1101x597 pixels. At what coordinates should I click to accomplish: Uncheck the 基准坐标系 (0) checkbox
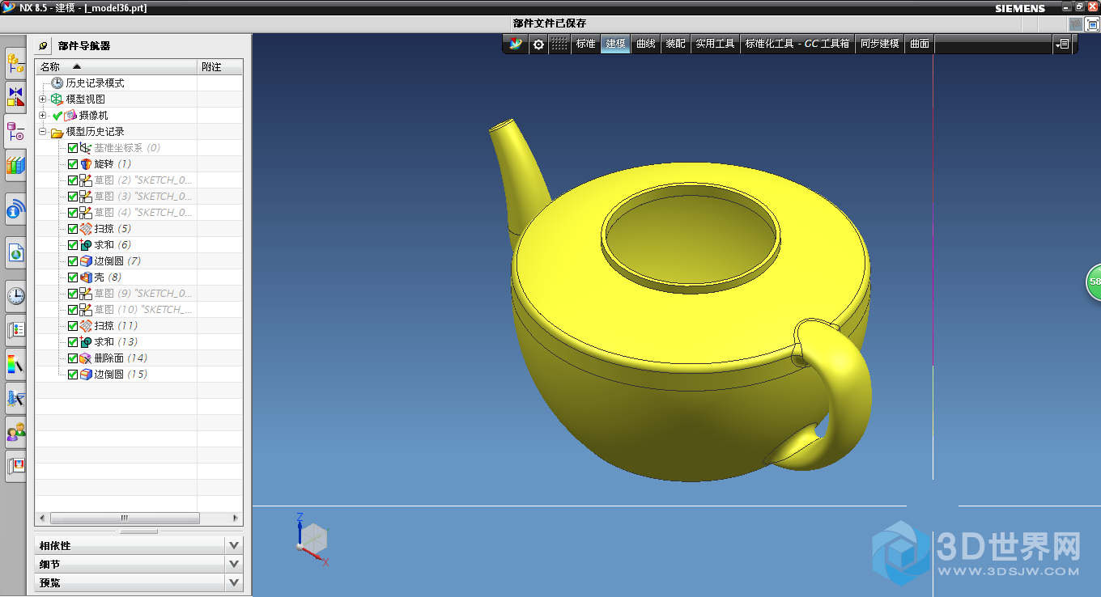click(x=73, y=148)
